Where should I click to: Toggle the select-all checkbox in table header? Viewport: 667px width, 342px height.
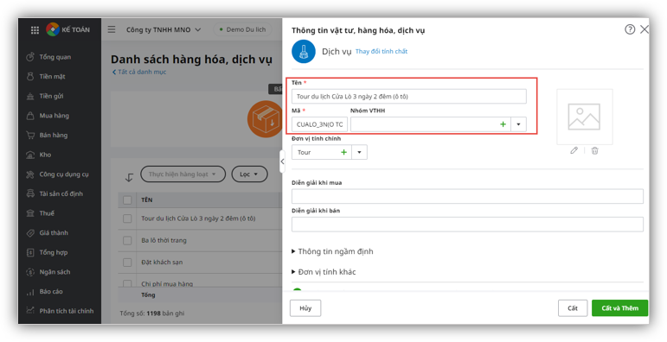(x=127, y=200)
